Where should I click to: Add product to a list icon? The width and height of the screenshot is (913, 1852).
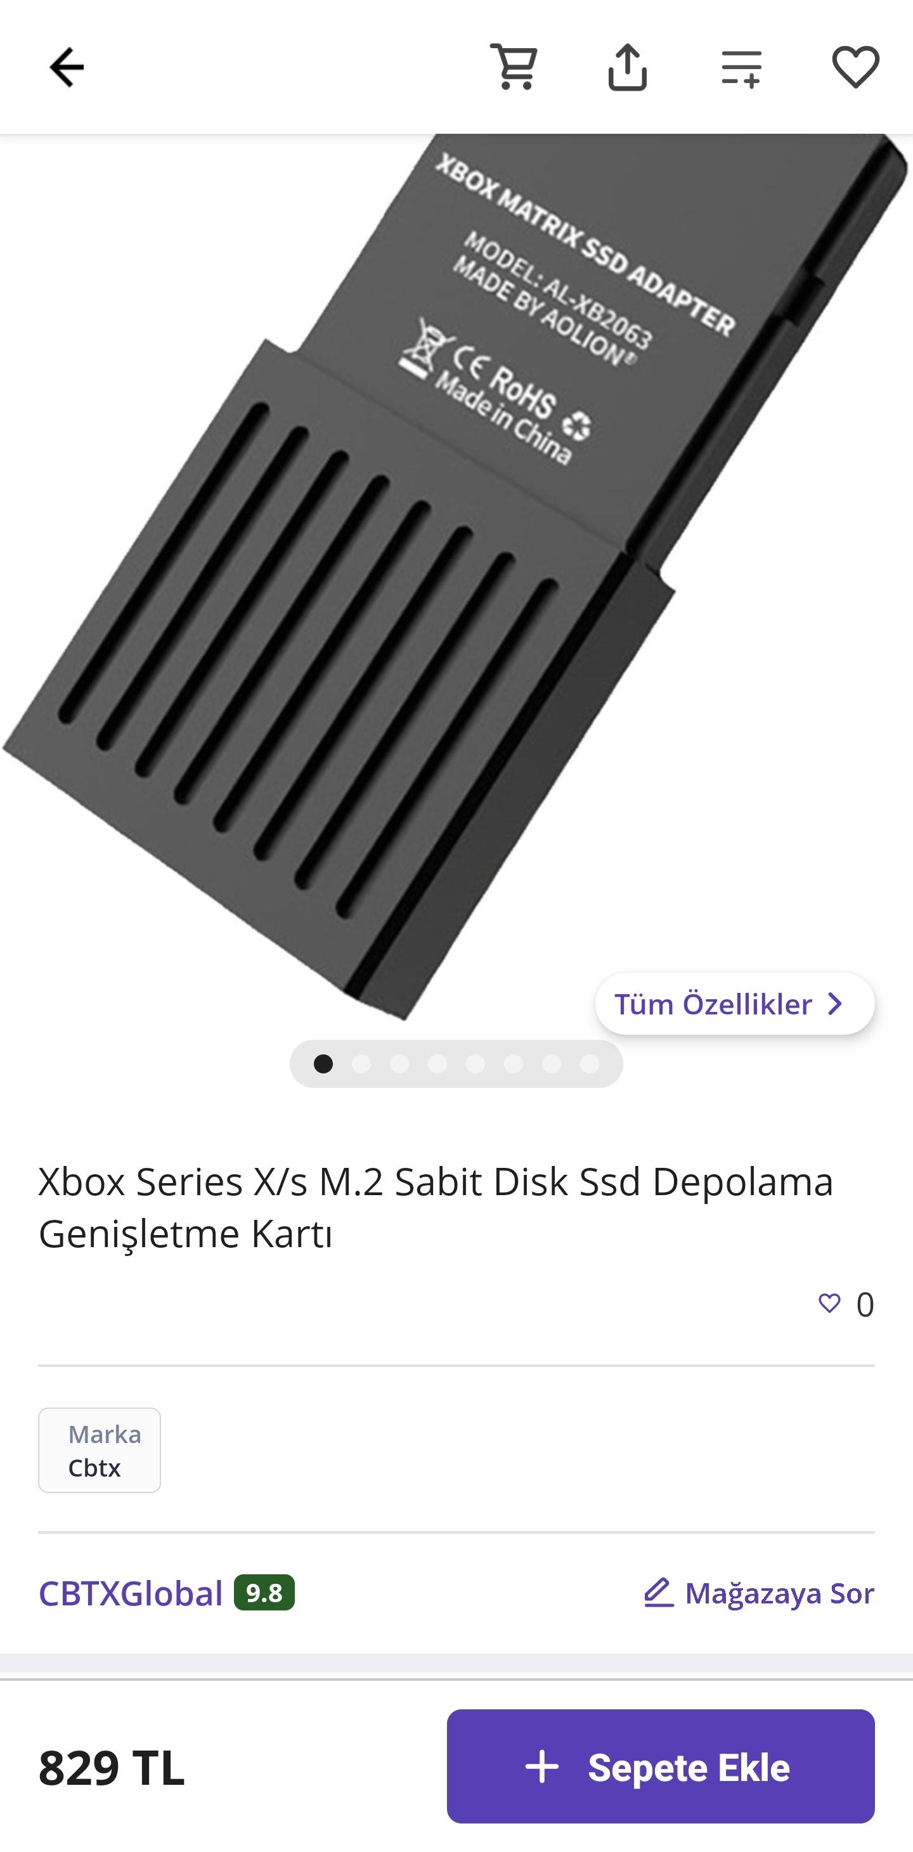click(741, 69)
